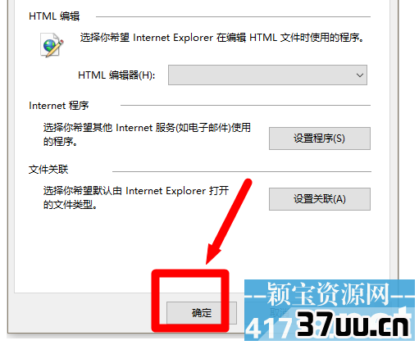Image resolution: width=419 pixels, height=345 pixels.
Task: Click the top edge of red highlight box
Action: pyautogui.click(x=190, y=274)
